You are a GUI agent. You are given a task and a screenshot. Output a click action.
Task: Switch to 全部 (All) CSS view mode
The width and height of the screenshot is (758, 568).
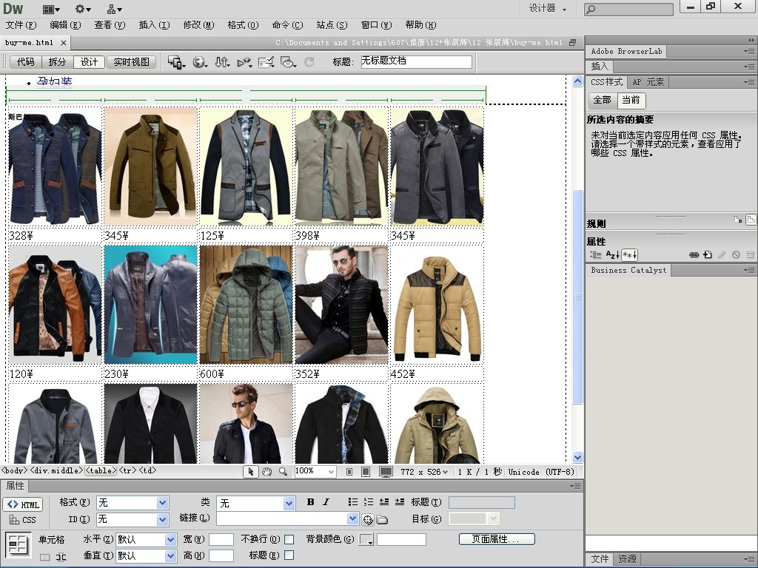(602, 100)
